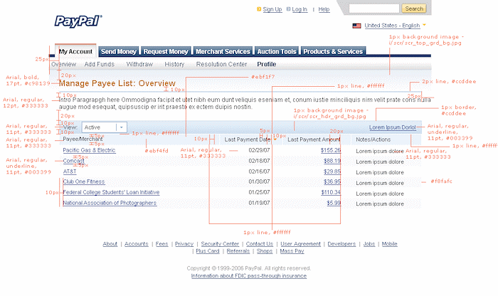Switch to the My Account tab
The image size is (498, 296).
[75, 51]
